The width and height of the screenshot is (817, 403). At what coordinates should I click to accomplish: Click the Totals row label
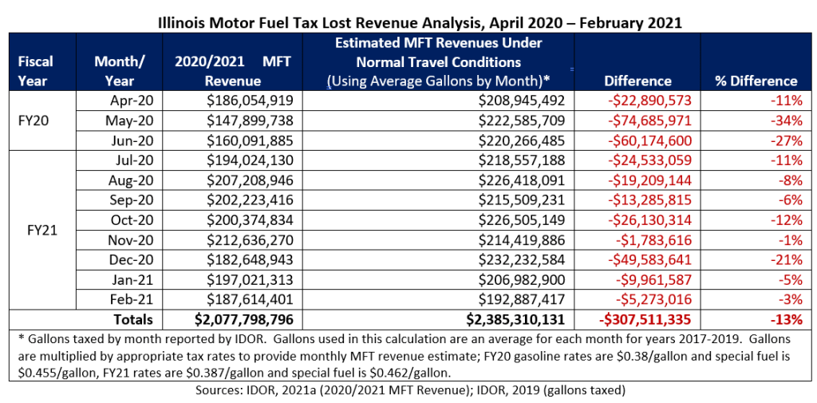pyautogui.click(x=132, y=319)
